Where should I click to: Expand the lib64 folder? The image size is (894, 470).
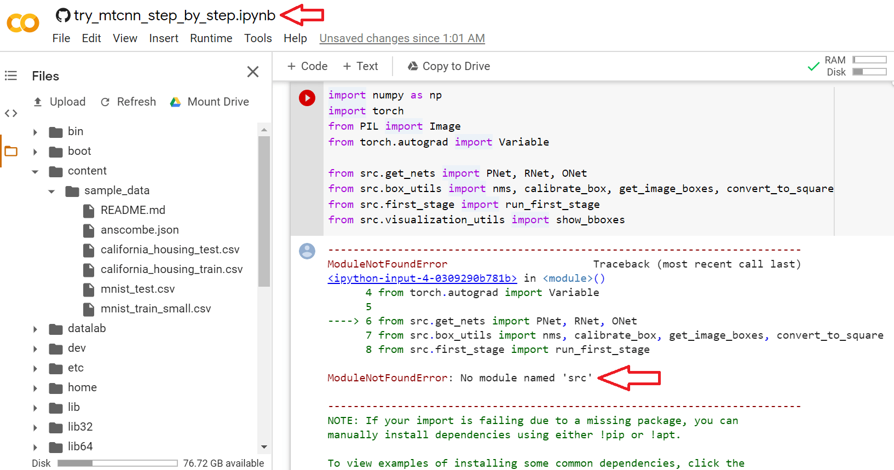[x=35, y=447]
